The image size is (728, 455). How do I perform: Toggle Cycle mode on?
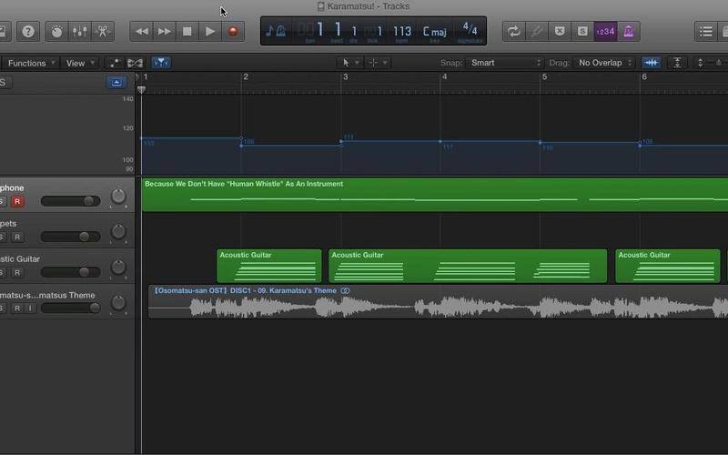514,31
